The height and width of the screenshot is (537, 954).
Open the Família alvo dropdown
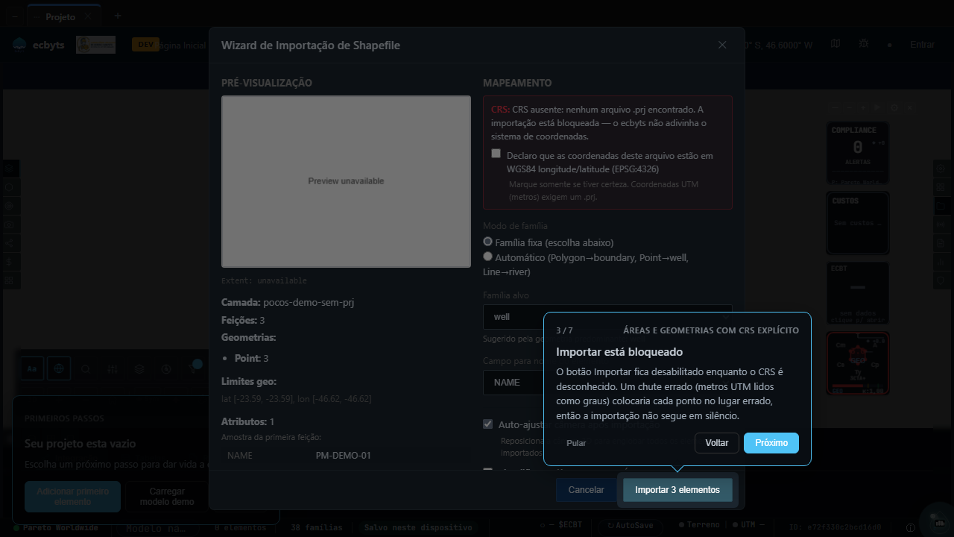point(607,316)
